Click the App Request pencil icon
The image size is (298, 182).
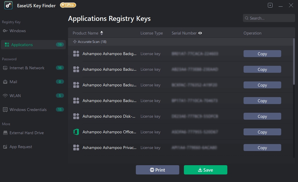coord(5,147)
